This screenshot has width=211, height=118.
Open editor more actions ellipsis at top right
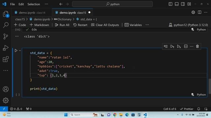[x=206, y=12]
